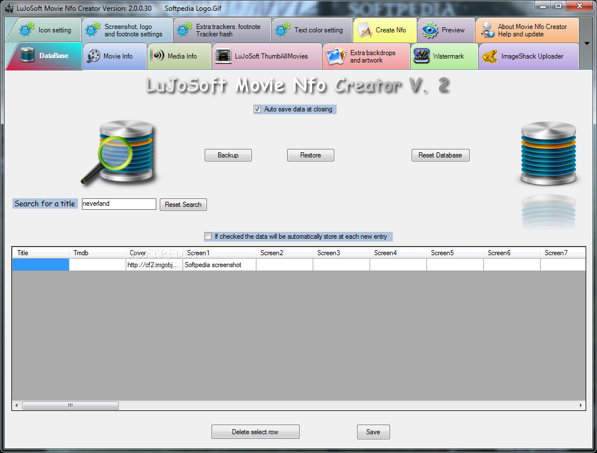Click the Screen7 column header
The width and height of the screenshot is (597, 453).
563,253
